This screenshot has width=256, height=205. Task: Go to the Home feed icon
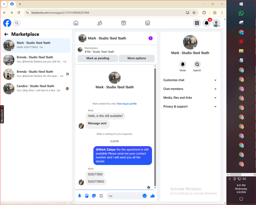click(76, 23)
